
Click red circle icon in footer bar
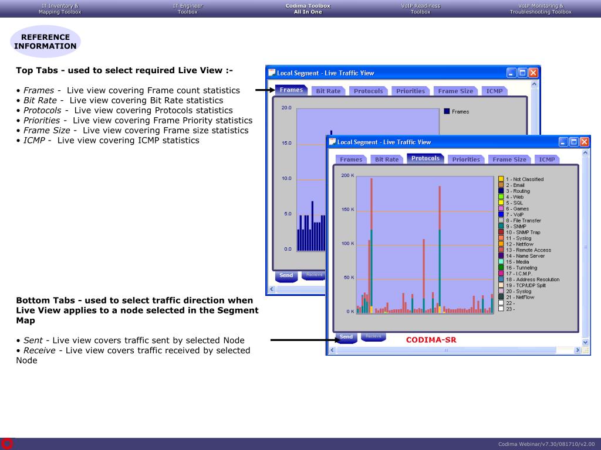tap(7, 444)
